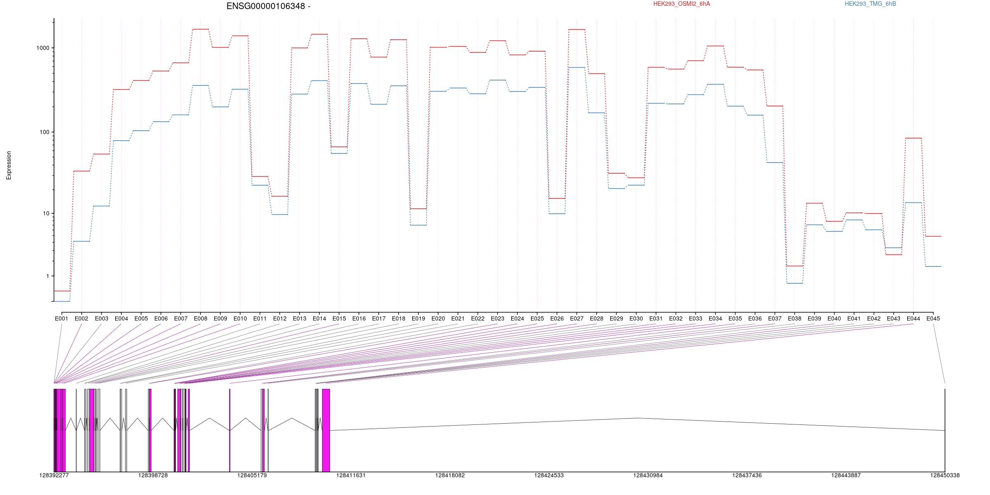
Task: Click the HEK293_OSMI2_6hA legend label
Action: click(x=681, y=4)
